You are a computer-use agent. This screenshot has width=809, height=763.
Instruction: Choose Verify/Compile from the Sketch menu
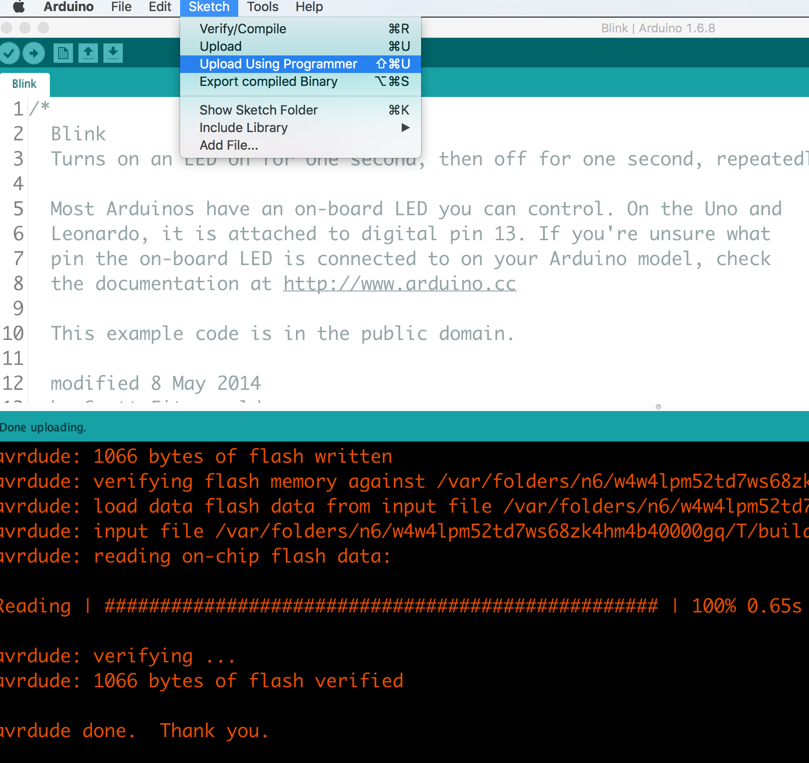(301, 29)
